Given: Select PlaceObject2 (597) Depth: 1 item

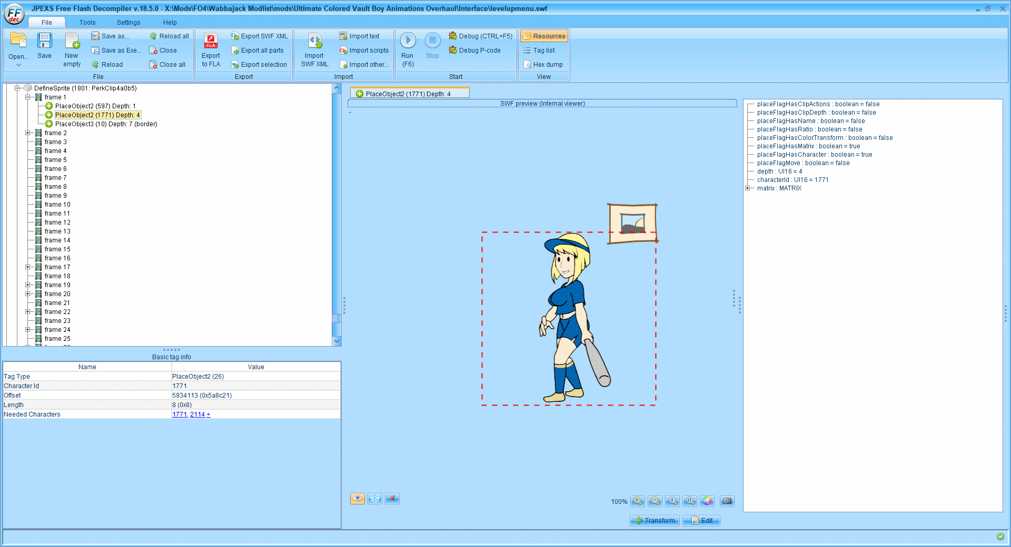Looking at the screenshot, I should pos(95,106).
